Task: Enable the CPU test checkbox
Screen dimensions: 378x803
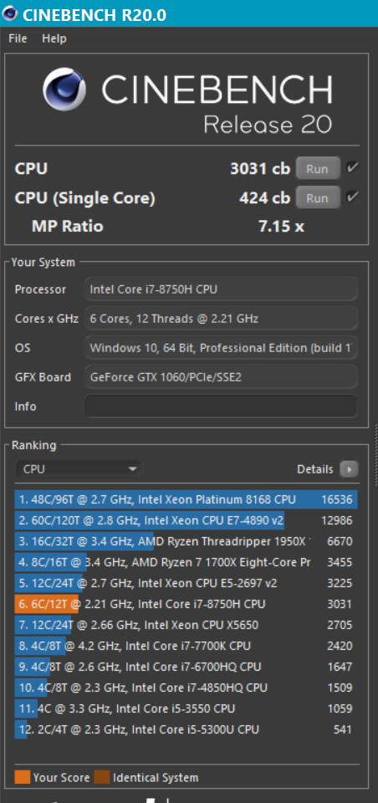Action: pyautogui.click(x=352, y=167)
